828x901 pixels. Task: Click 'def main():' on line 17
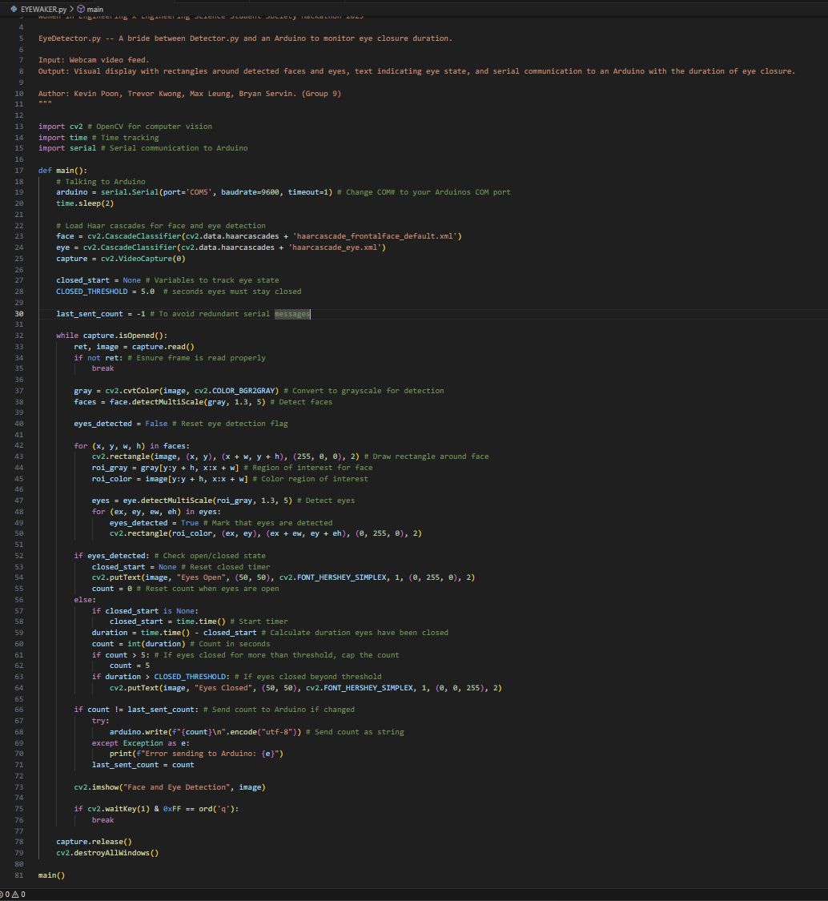[x=62, y=171]
